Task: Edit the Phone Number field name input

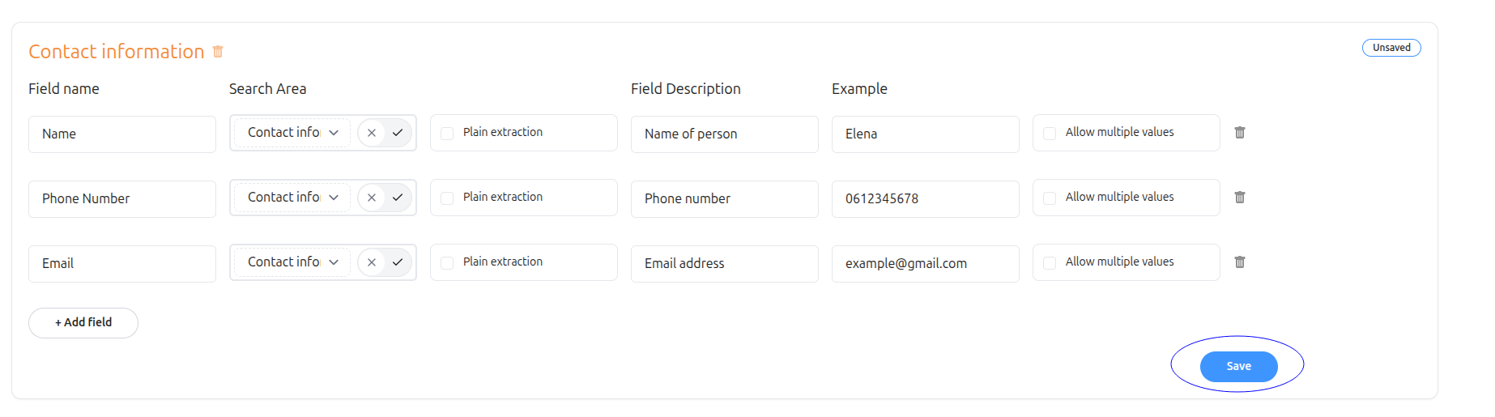Action: pos(121,199)
